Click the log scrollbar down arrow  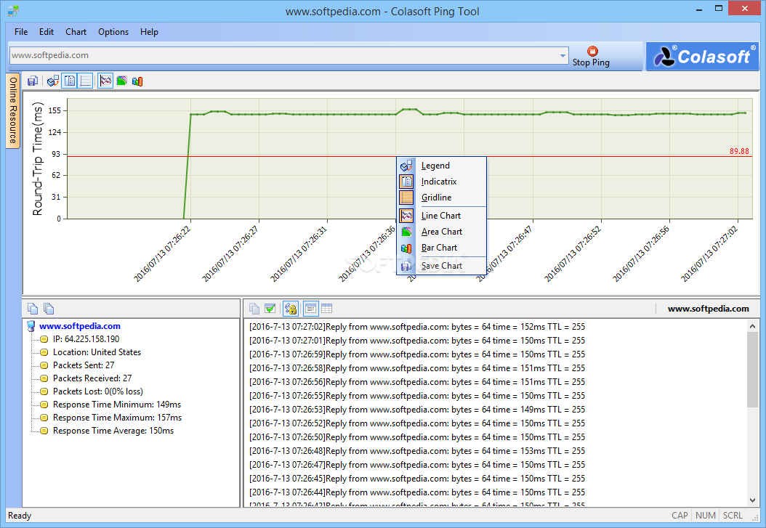click(752, 500)
